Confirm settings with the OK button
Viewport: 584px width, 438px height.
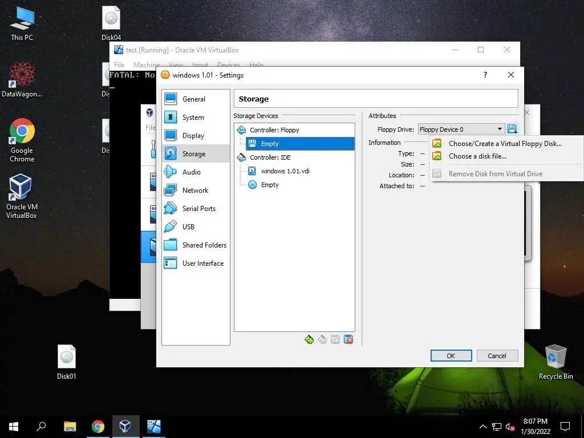[451, 356]
